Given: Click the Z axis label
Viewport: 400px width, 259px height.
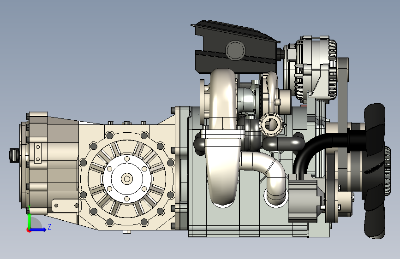Looking at the screenshot, I should coord(49,227).
